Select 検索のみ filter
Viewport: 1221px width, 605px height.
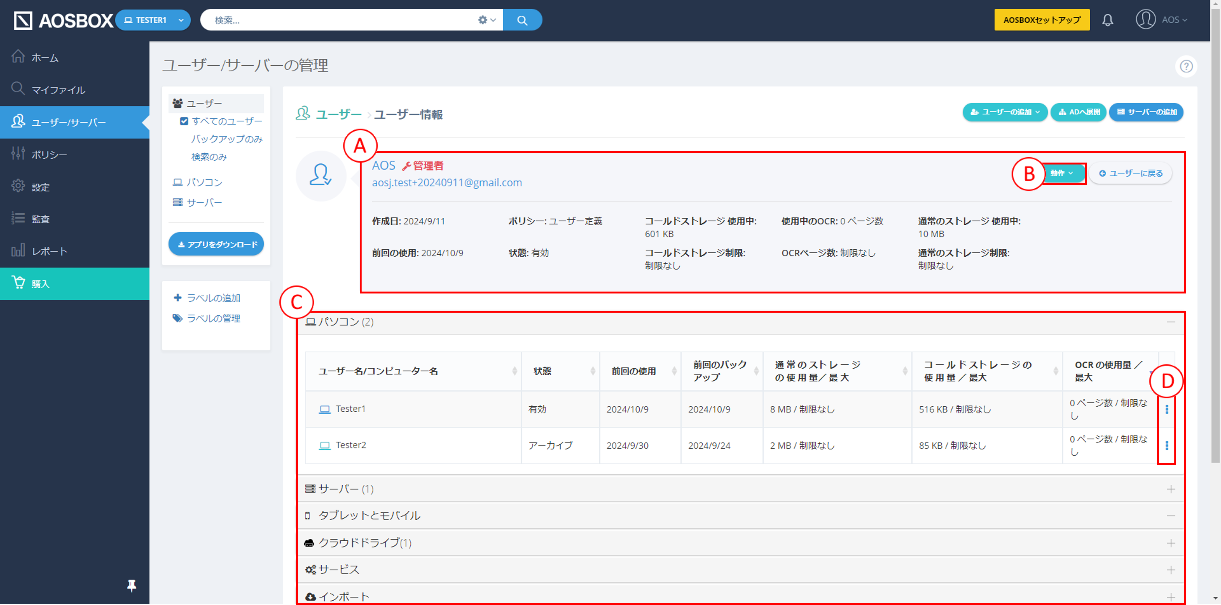[x=209, y=157]
